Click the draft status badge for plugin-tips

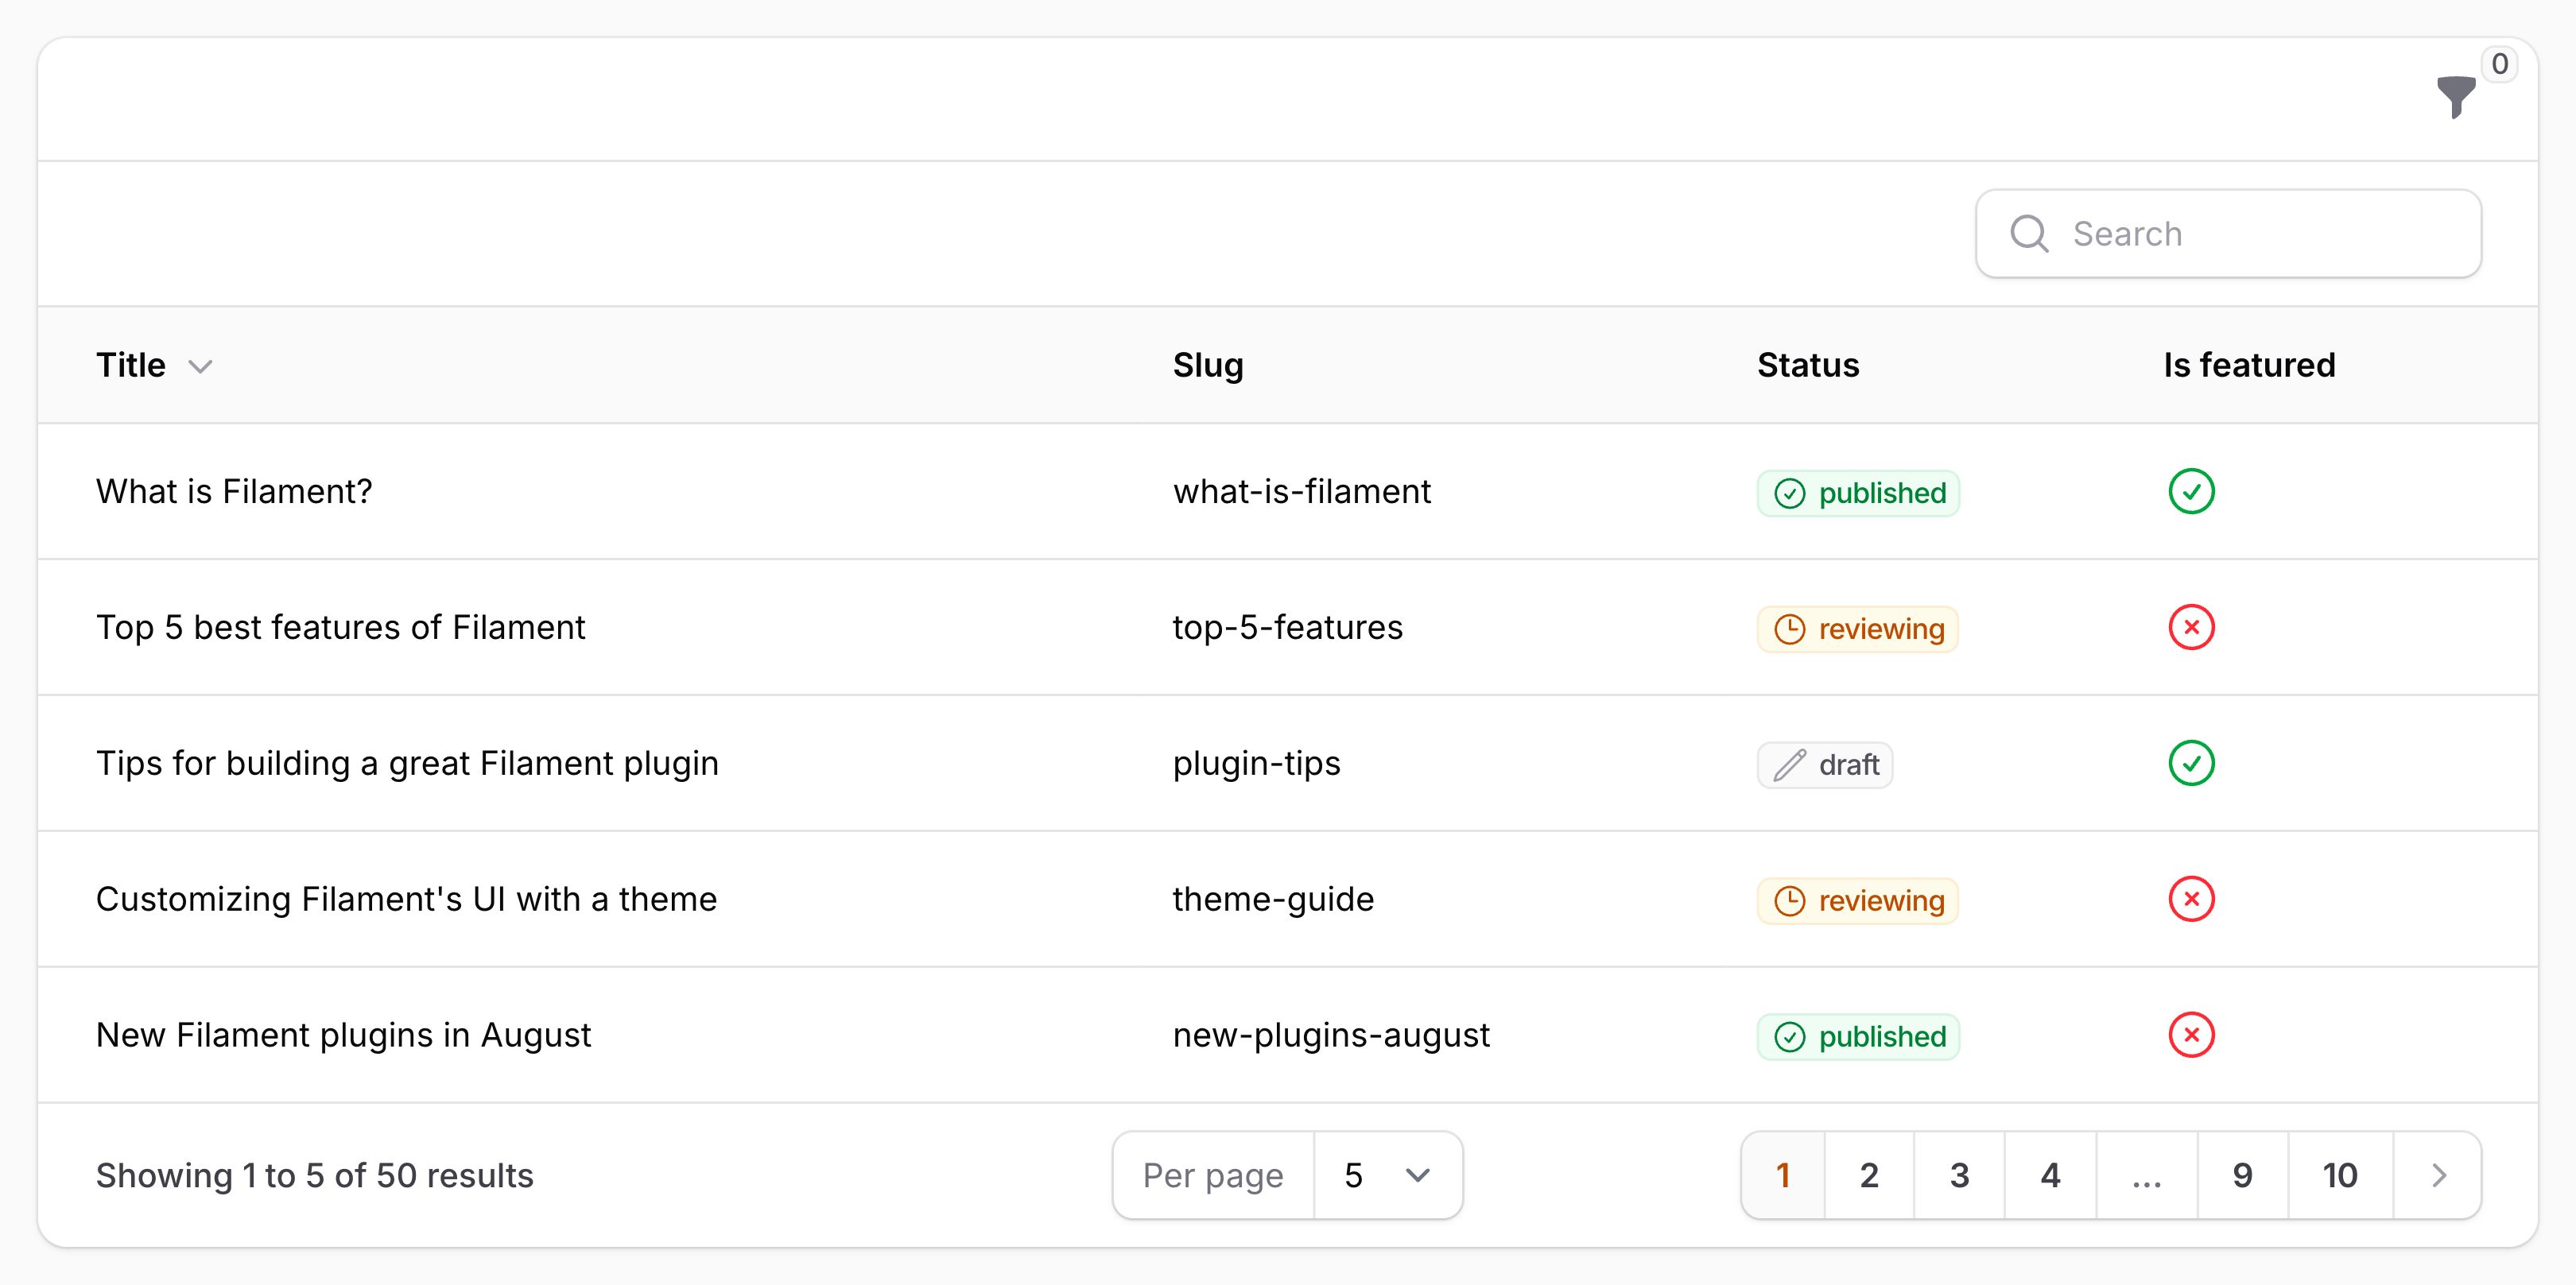1825,764
